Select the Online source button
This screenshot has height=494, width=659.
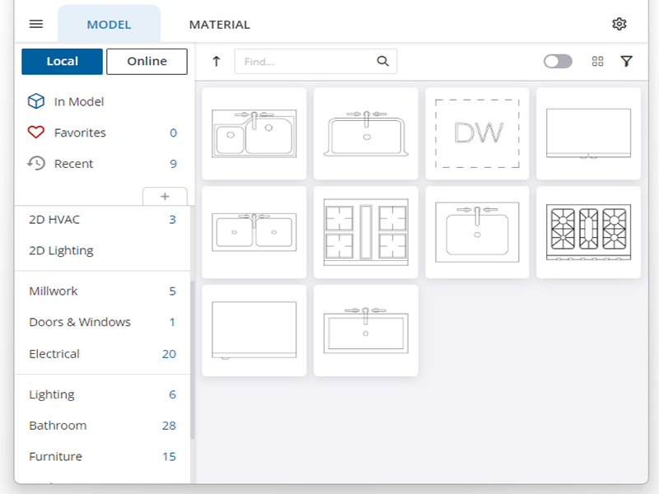pyautogui.click(x=147, y=62)
